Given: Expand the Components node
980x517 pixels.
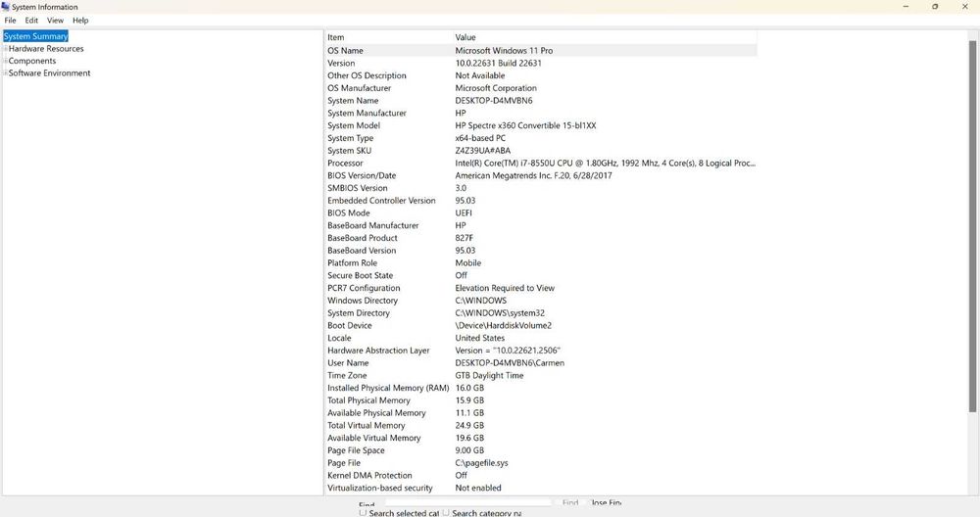Looking at the screenshot, I should [x=6, y=61].
